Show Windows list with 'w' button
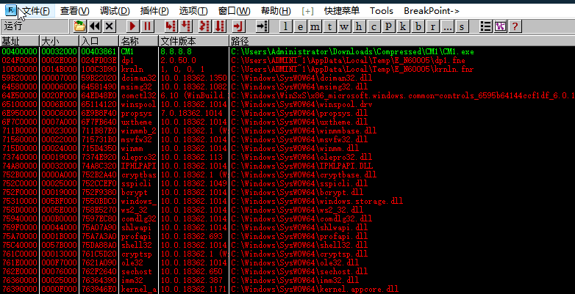 point(344,26)
